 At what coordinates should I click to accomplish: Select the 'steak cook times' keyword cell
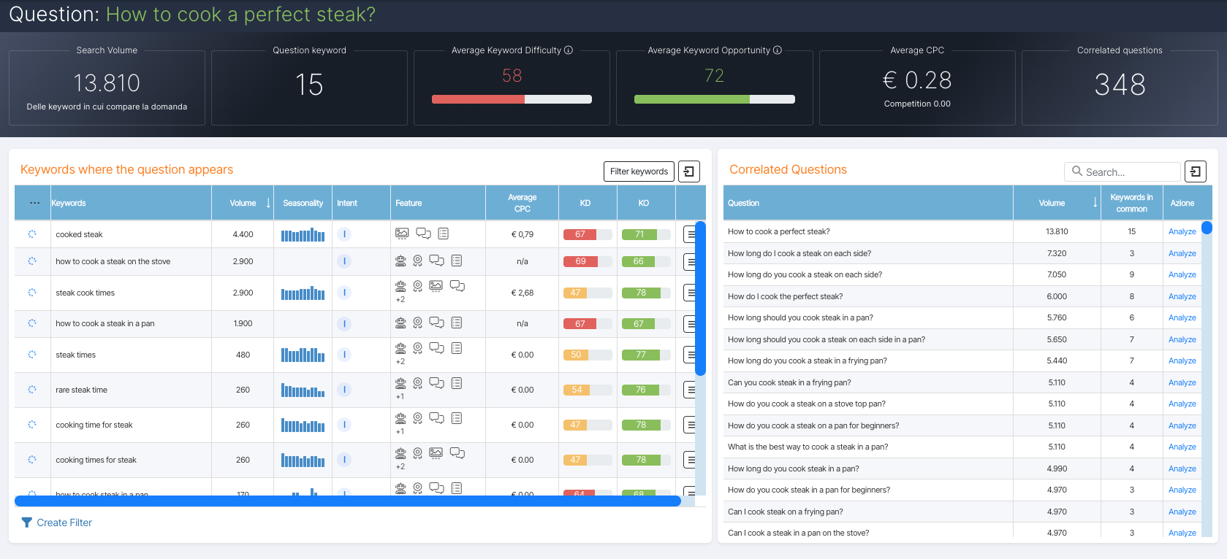(x=132, y=293)
